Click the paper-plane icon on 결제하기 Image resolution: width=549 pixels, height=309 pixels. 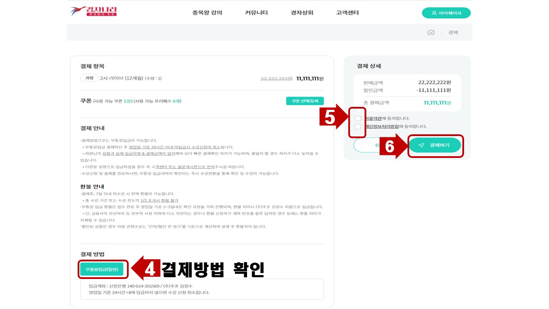click(x=421, y=145)
